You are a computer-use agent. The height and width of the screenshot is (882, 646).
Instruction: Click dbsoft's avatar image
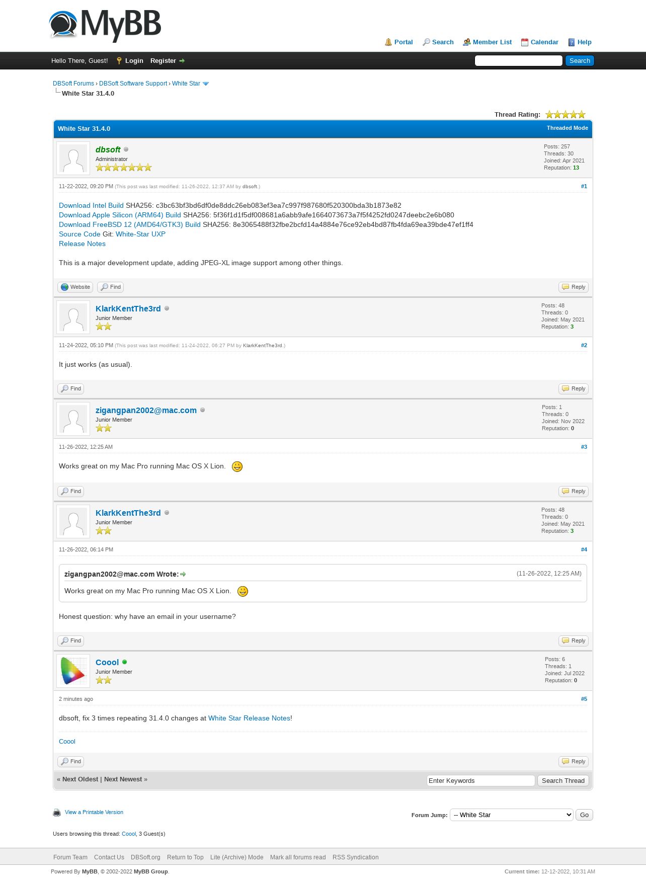coord(73,158)
